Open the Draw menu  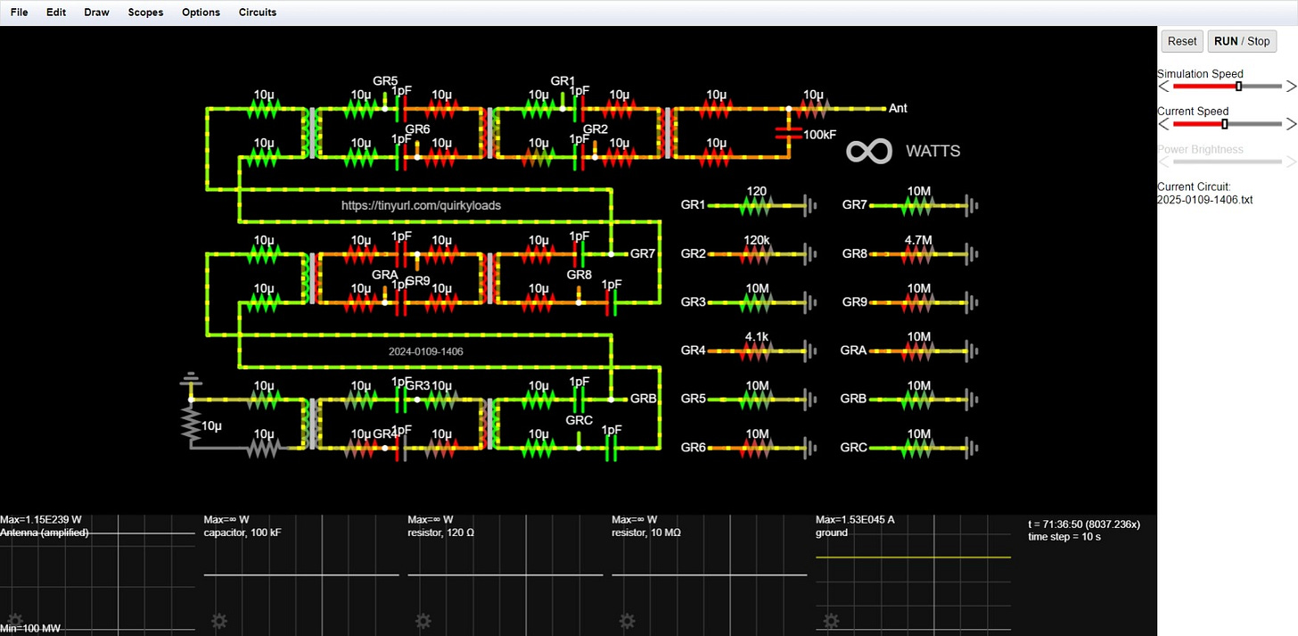point(97,12)
